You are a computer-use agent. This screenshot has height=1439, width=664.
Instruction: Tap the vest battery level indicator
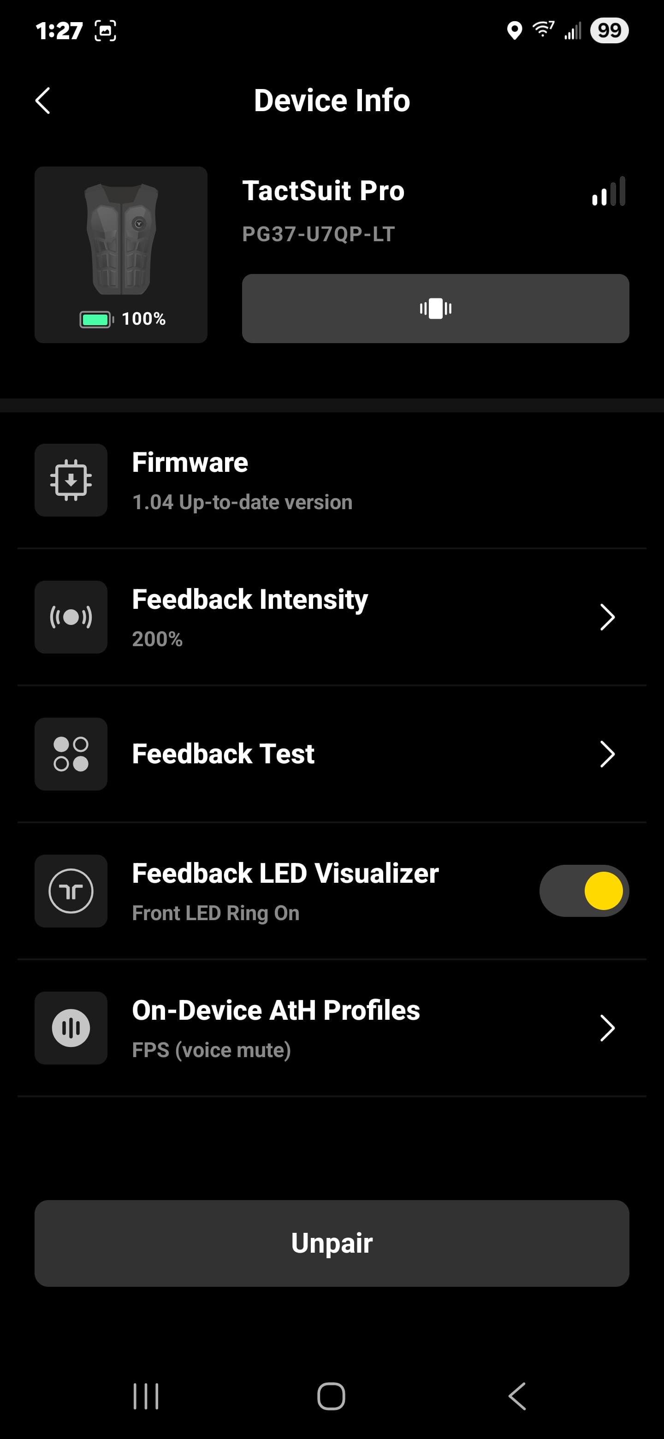point(123,319)
